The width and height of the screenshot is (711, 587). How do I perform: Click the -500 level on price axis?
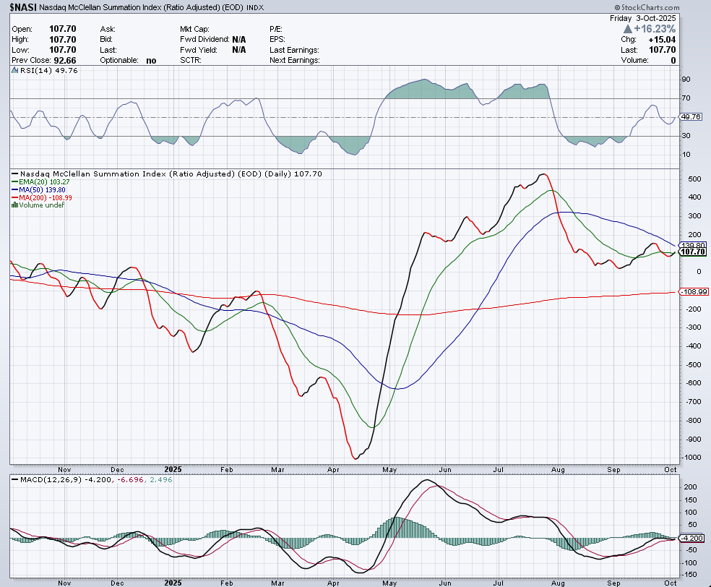[x=694, y=365]
